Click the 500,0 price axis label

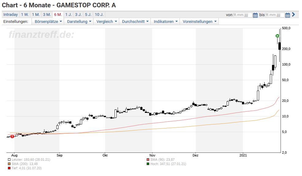(286, 28)
